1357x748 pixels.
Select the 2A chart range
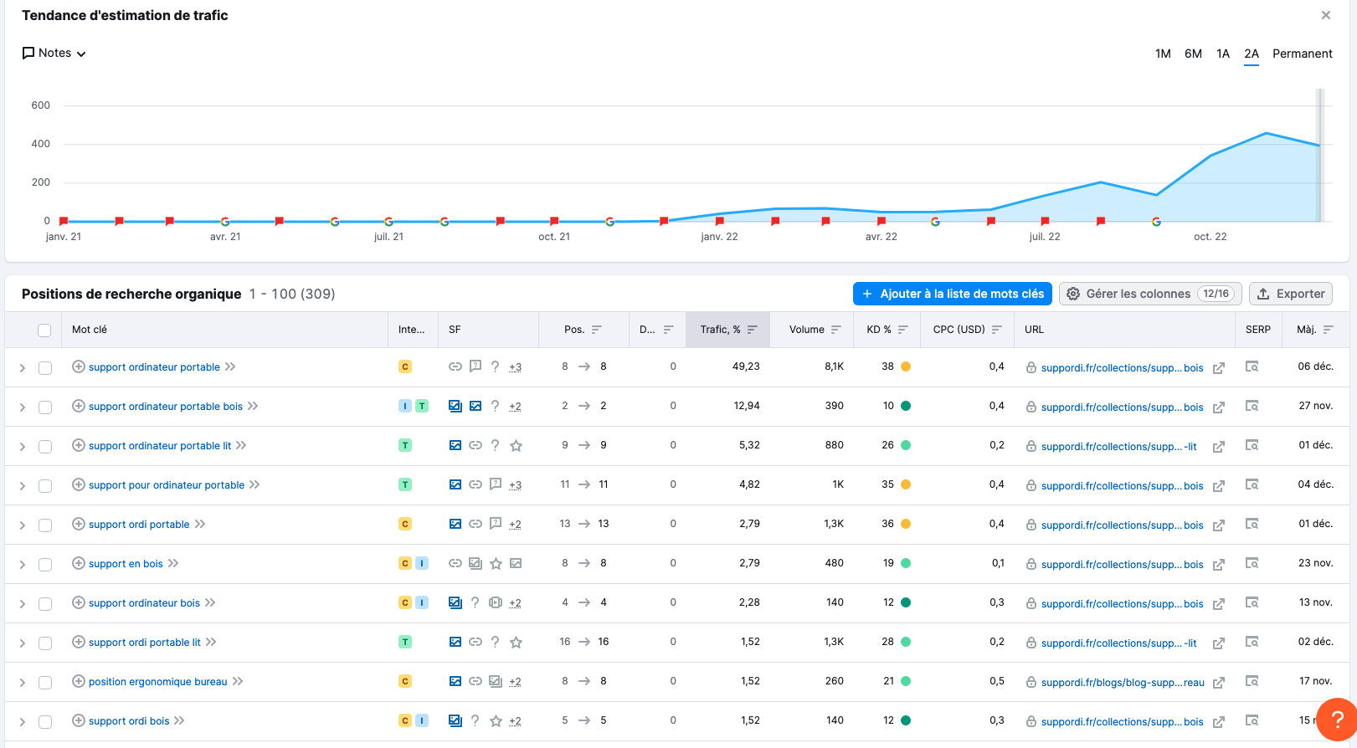coord(1252,54)
